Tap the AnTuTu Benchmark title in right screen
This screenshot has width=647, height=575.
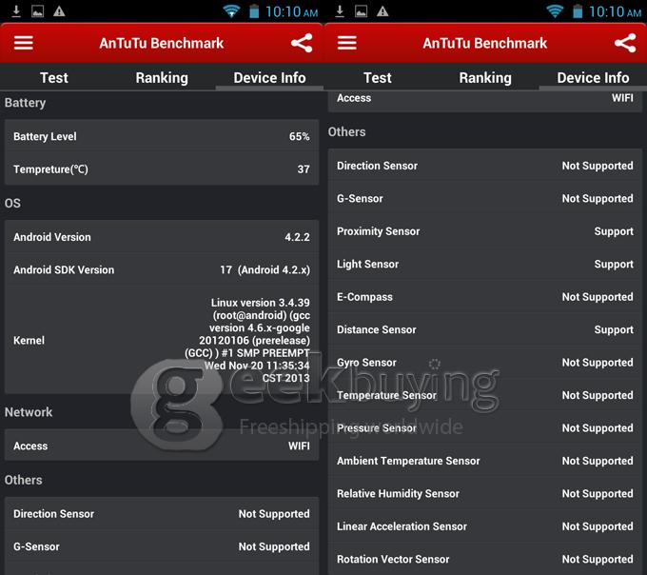click(x=485, y=43)
